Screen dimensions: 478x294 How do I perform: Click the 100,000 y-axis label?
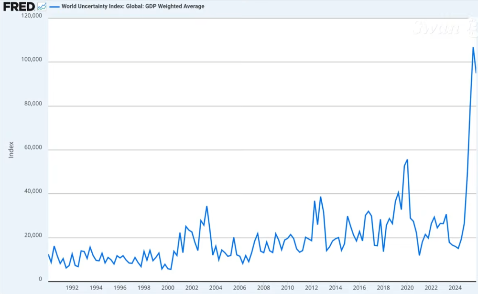tap(32, 60)
